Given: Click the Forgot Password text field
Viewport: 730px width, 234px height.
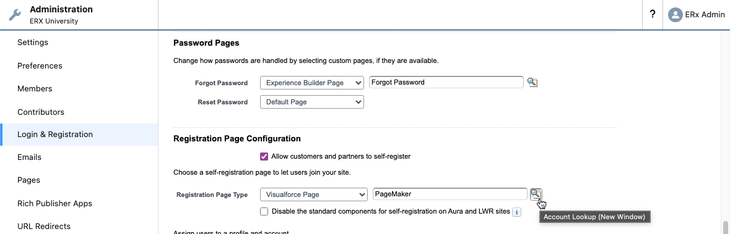Looking at the screenshot, I should coord(446,82).
